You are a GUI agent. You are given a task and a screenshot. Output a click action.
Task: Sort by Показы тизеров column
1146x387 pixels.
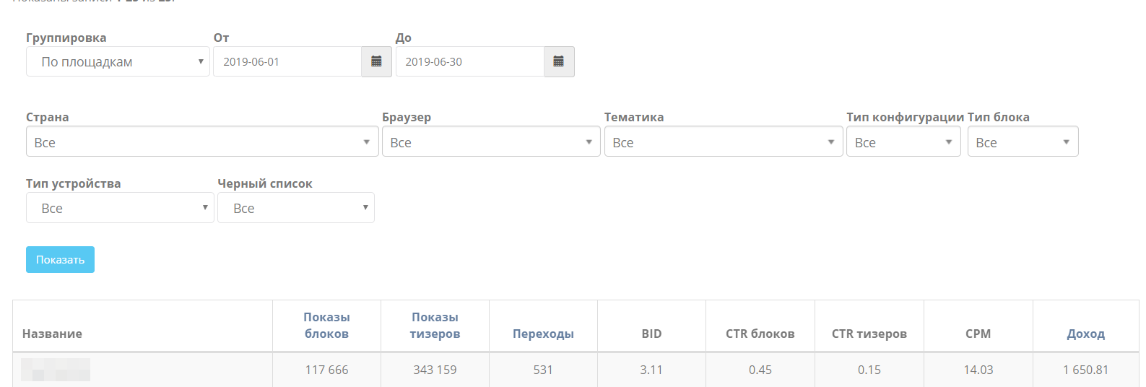point(435,326)
